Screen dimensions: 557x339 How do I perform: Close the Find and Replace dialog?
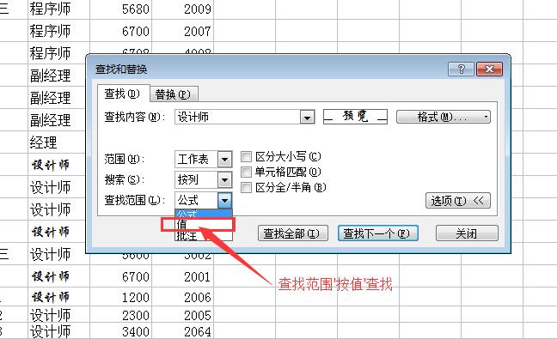coord(489,69)
